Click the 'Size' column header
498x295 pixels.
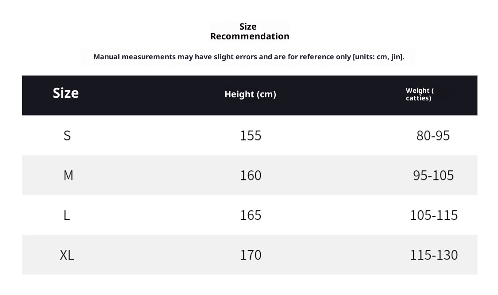pos(66,93)
